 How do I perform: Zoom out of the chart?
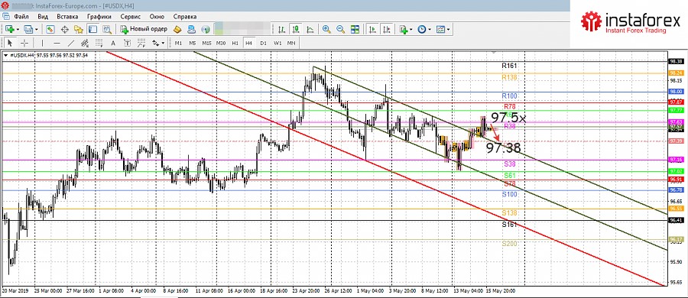coord(340,29)
